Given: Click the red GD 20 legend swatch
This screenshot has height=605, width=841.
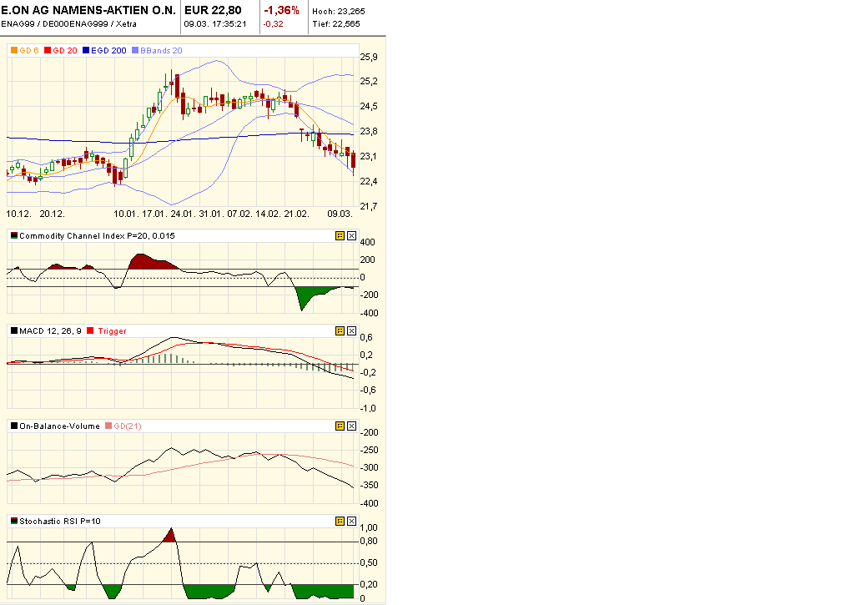Looking at the screenshot, I should 48,50.
